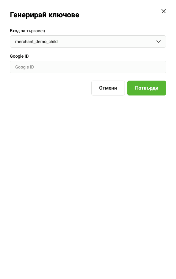Click the Вход за търговец label
Viewport: 176px width, 279px height.
tap(28, 31)
